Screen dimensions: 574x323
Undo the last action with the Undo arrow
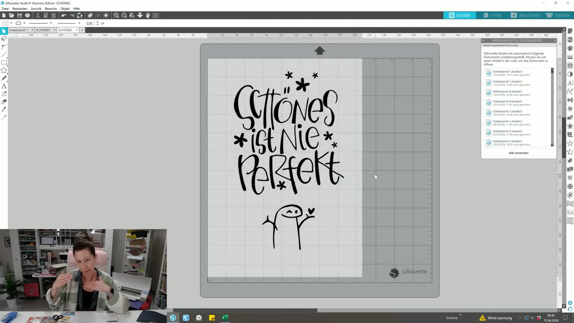[64, 15]
